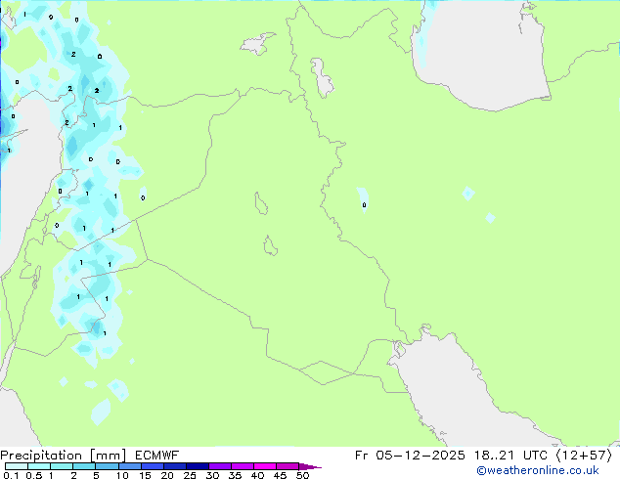Select the 5–10 mm legend color box
This screenshot has height=479, width=620.
[107, 466]
